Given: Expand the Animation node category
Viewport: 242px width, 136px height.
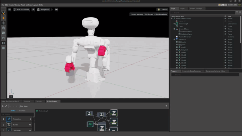Looking at the screenshot, I should pyautogui.click(x=4, y=119).
